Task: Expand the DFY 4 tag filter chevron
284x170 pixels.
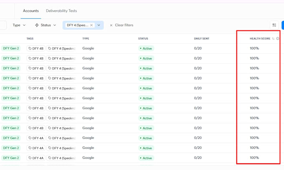Action: [x=99, y=25]
